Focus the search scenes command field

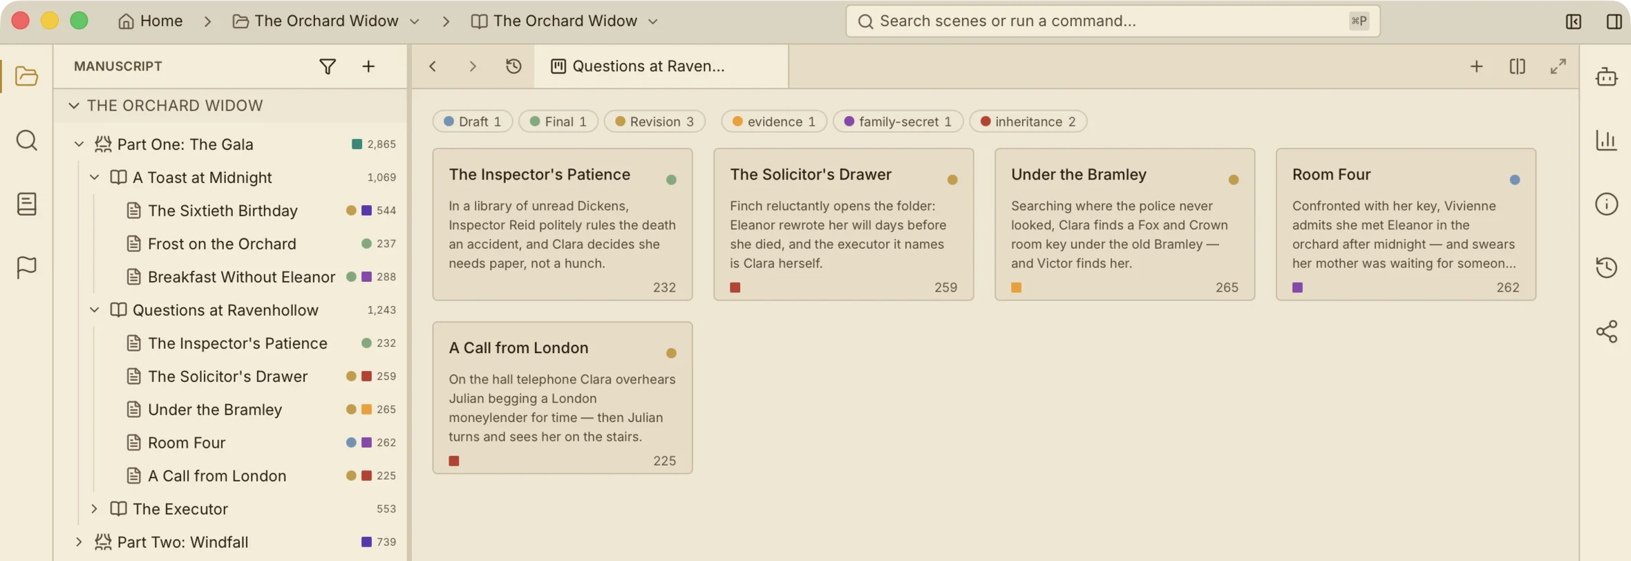click(x=1113, y=21)
